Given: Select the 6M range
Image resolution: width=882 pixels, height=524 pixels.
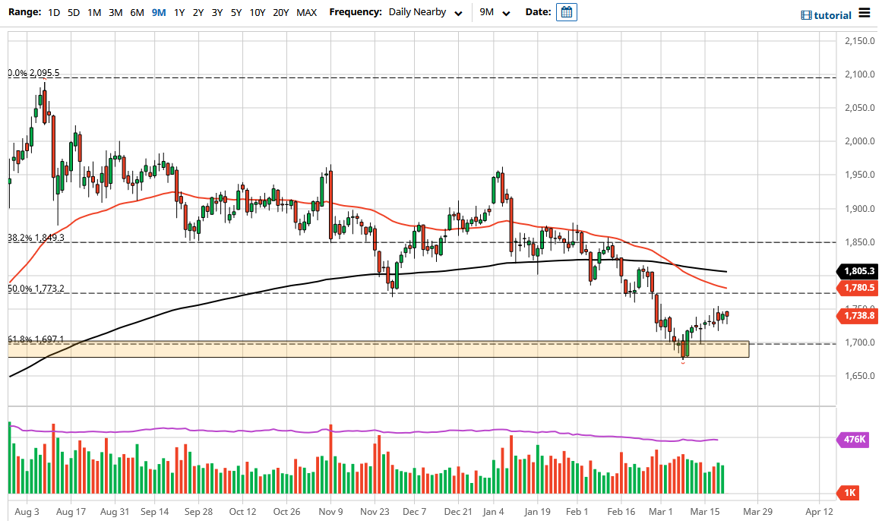Looking at the screenshot, I should tap(137, 12).
